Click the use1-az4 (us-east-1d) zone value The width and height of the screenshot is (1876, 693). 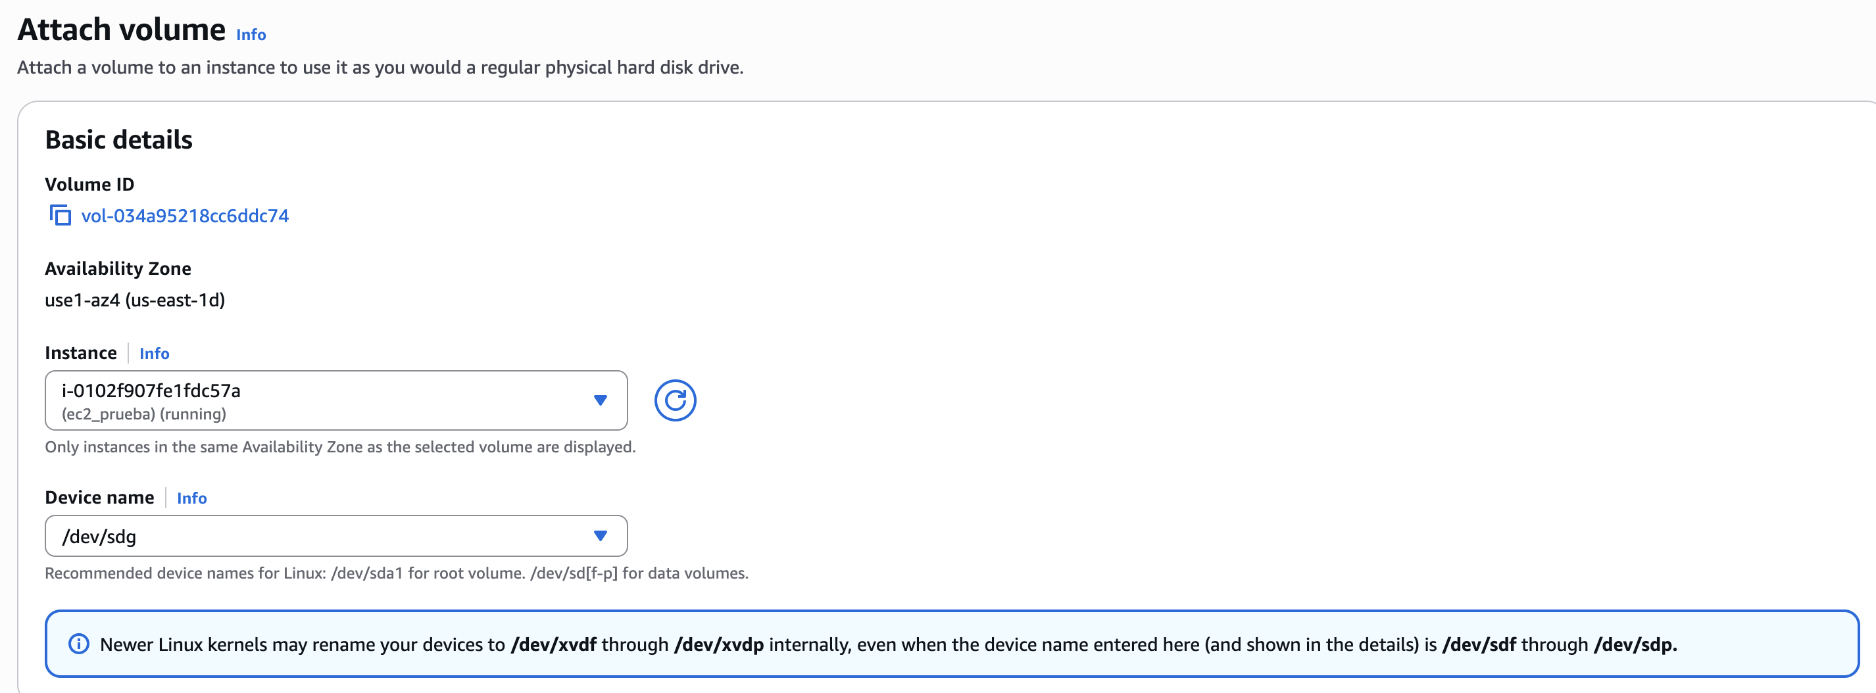pyautogui.click(x=135, y=300)
